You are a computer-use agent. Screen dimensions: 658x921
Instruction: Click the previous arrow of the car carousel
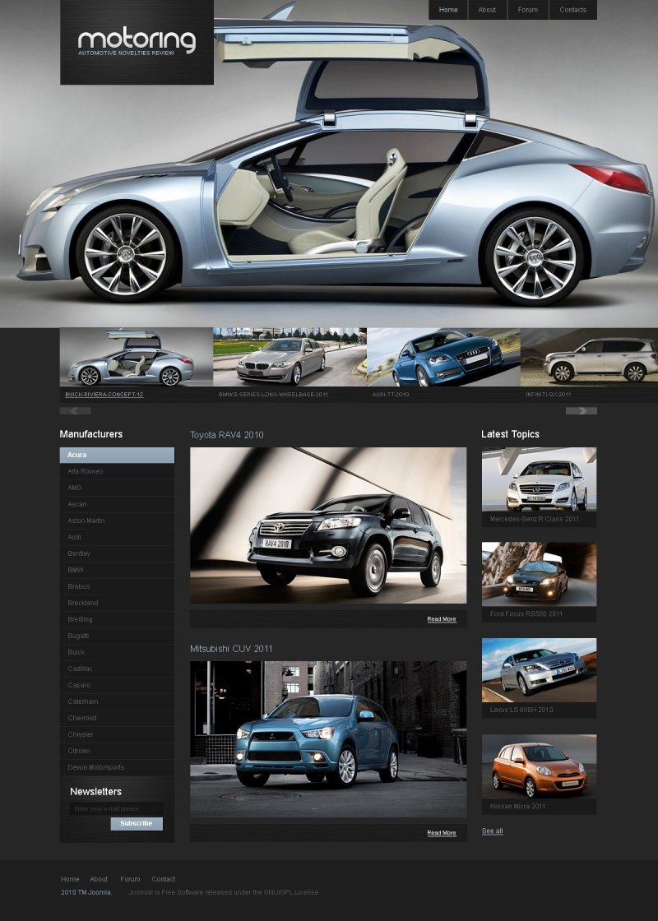(75, 410)
